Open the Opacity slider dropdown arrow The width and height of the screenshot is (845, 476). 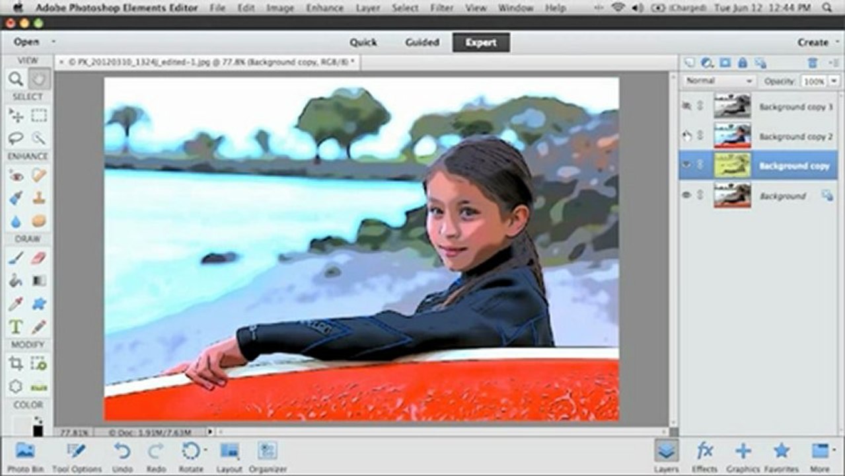point(833,81)
